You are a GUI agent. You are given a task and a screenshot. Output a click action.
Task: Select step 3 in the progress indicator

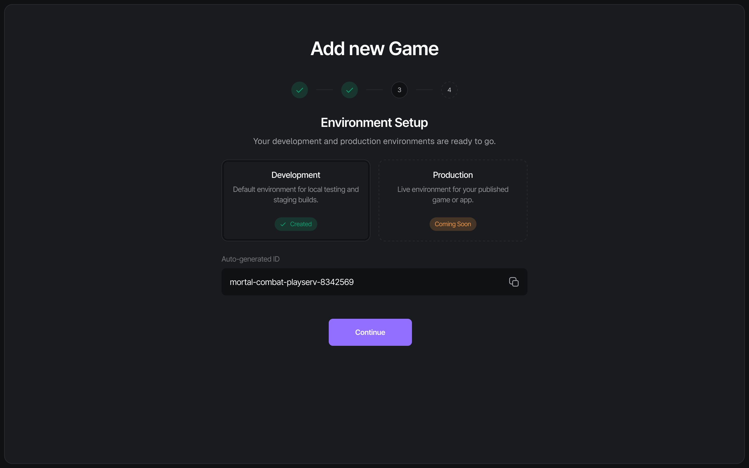pyautogui.click(x=399, y=90)
